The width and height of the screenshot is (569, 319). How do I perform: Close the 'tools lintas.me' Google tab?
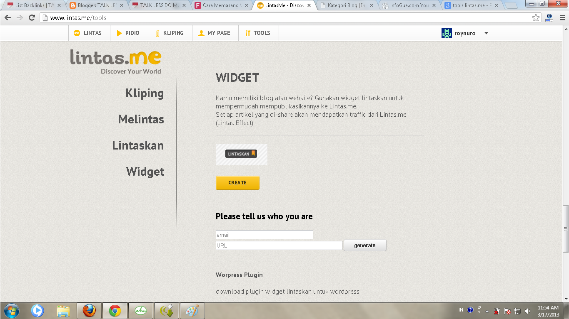[497, 5]
